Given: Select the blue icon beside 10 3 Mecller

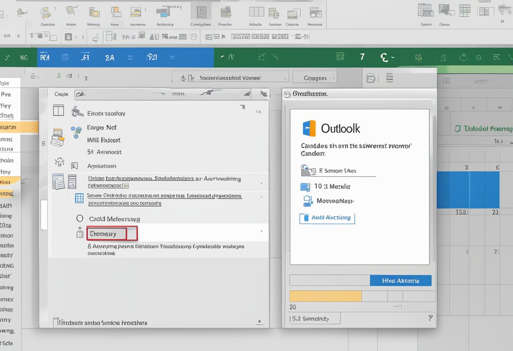Looking at the screenshot, I should tap(305, 187).
